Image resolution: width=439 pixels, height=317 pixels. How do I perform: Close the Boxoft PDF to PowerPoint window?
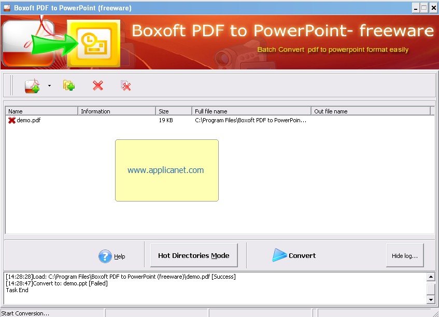[434, 8]
